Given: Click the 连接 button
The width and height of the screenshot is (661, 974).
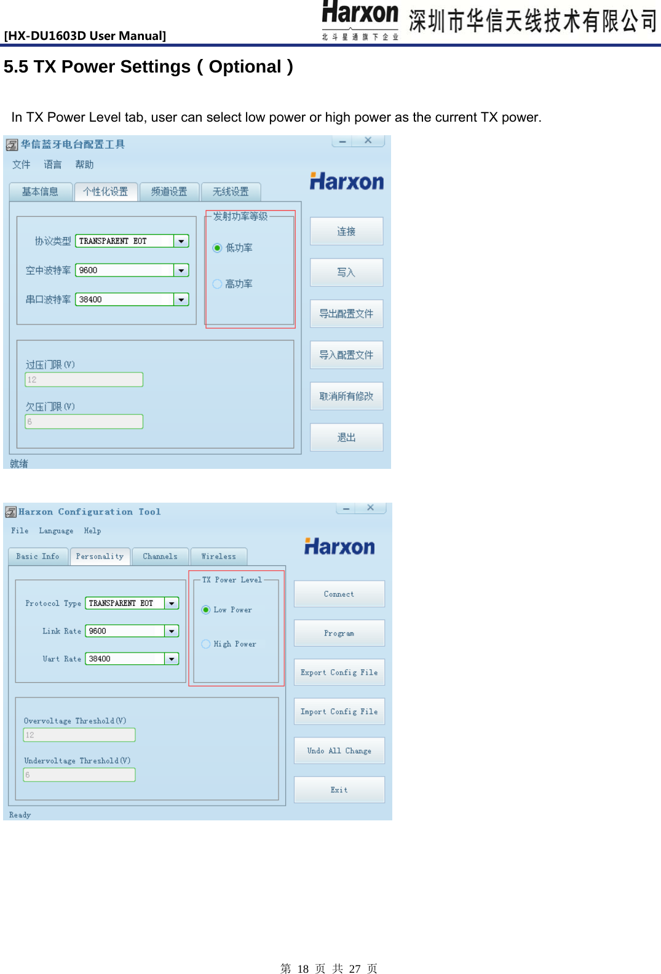Looking at the screenshot, I should click(346, 231).
